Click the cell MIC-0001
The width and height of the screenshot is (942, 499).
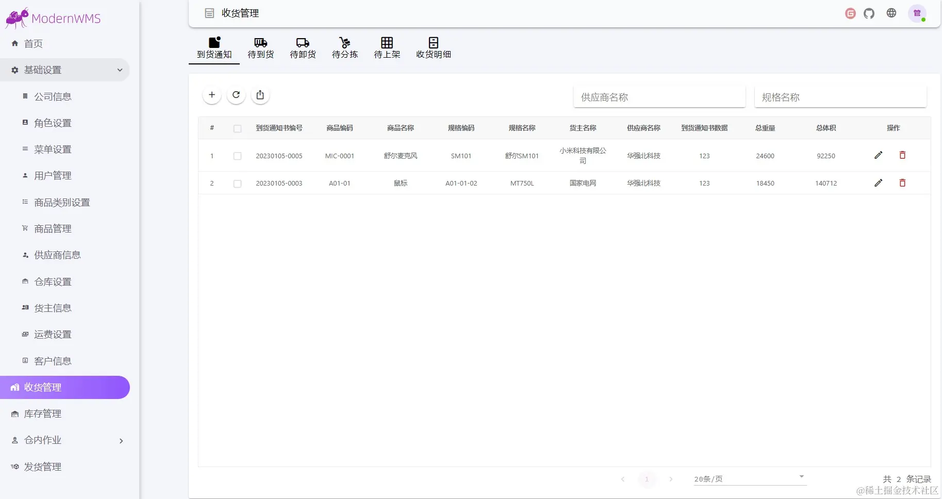click(340, 156)
